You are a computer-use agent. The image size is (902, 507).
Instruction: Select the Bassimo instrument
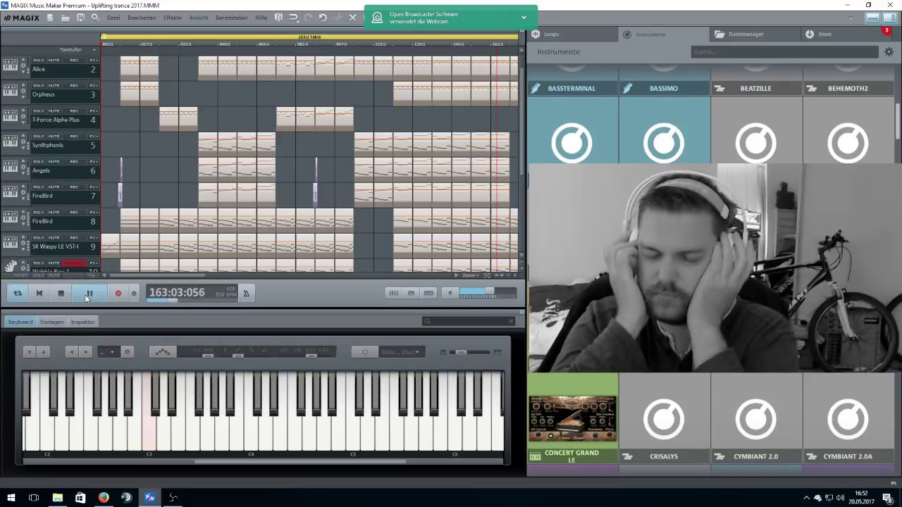pyautogui.click(x=664, y=88)
